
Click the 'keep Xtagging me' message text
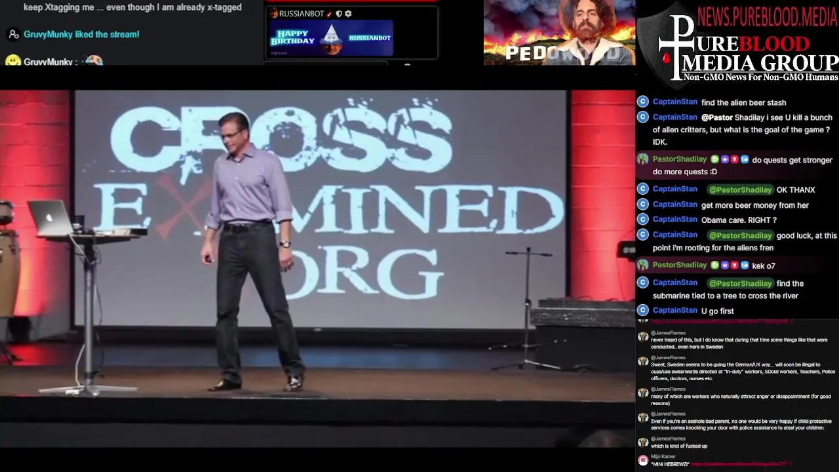(132, 7)
